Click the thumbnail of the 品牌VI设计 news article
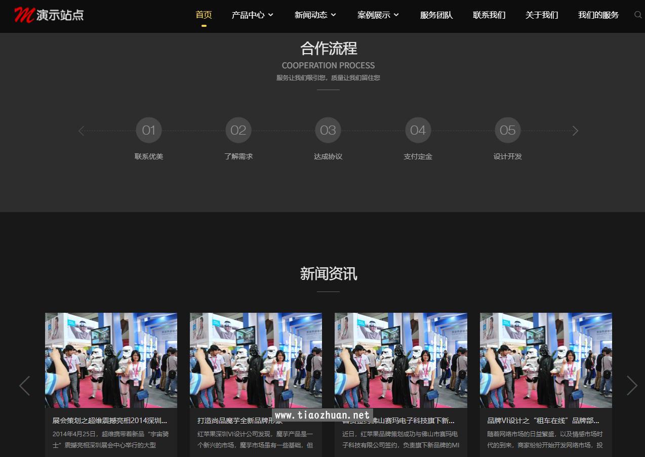This screenshot has height=457, width=645. pos(546,360)
